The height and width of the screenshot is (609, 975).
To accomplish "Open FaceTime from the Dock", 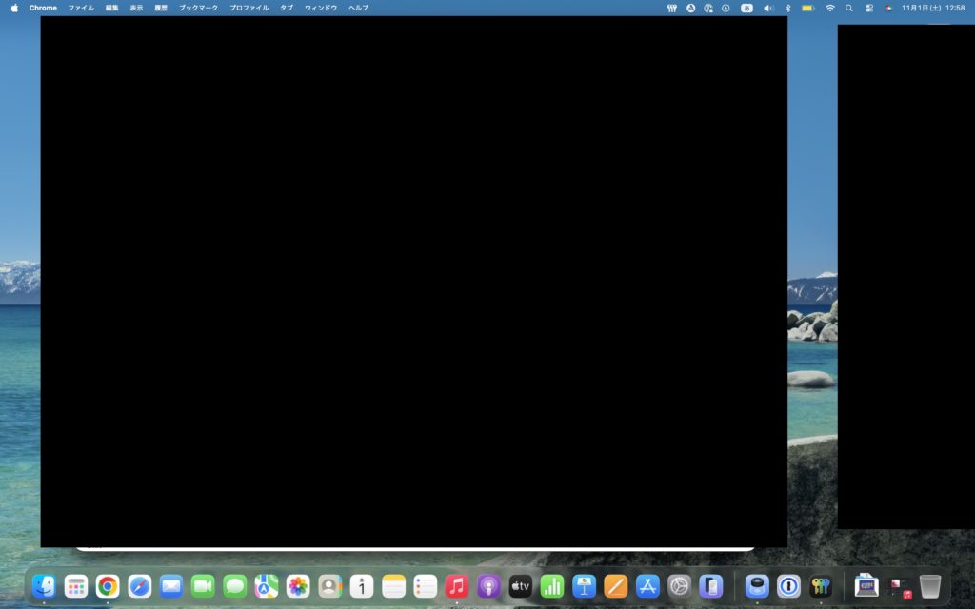I will 203,586.
